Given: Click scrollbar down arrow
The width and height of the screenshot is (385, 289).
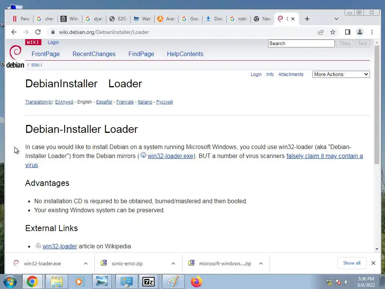Looking at the screenshot, I should click(x=377, y=249).
